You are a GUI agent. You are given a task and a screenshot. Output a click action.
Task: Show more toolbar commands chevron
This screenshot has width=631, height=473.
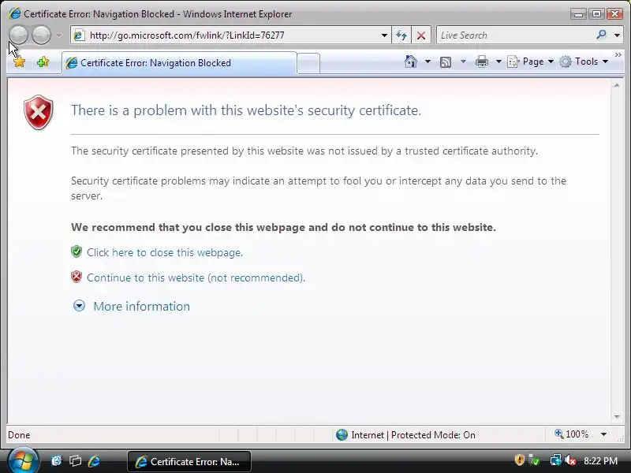point(618,55)
